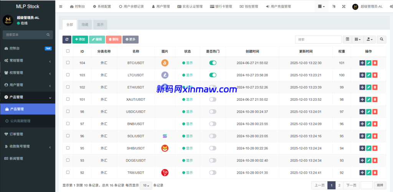
Task: Open 系统配置 in top navigation
Action: 102,7
